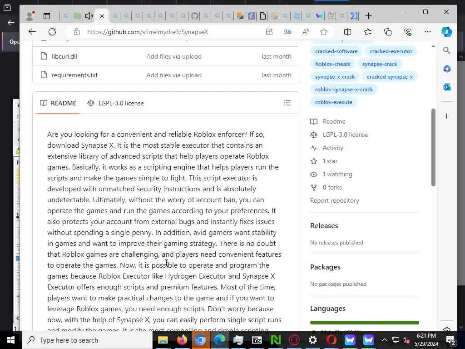Switch to the LGPL-3.0 license tab
Image resolution: width=465 pixels, height=349 pixels.
pos(115,103)
